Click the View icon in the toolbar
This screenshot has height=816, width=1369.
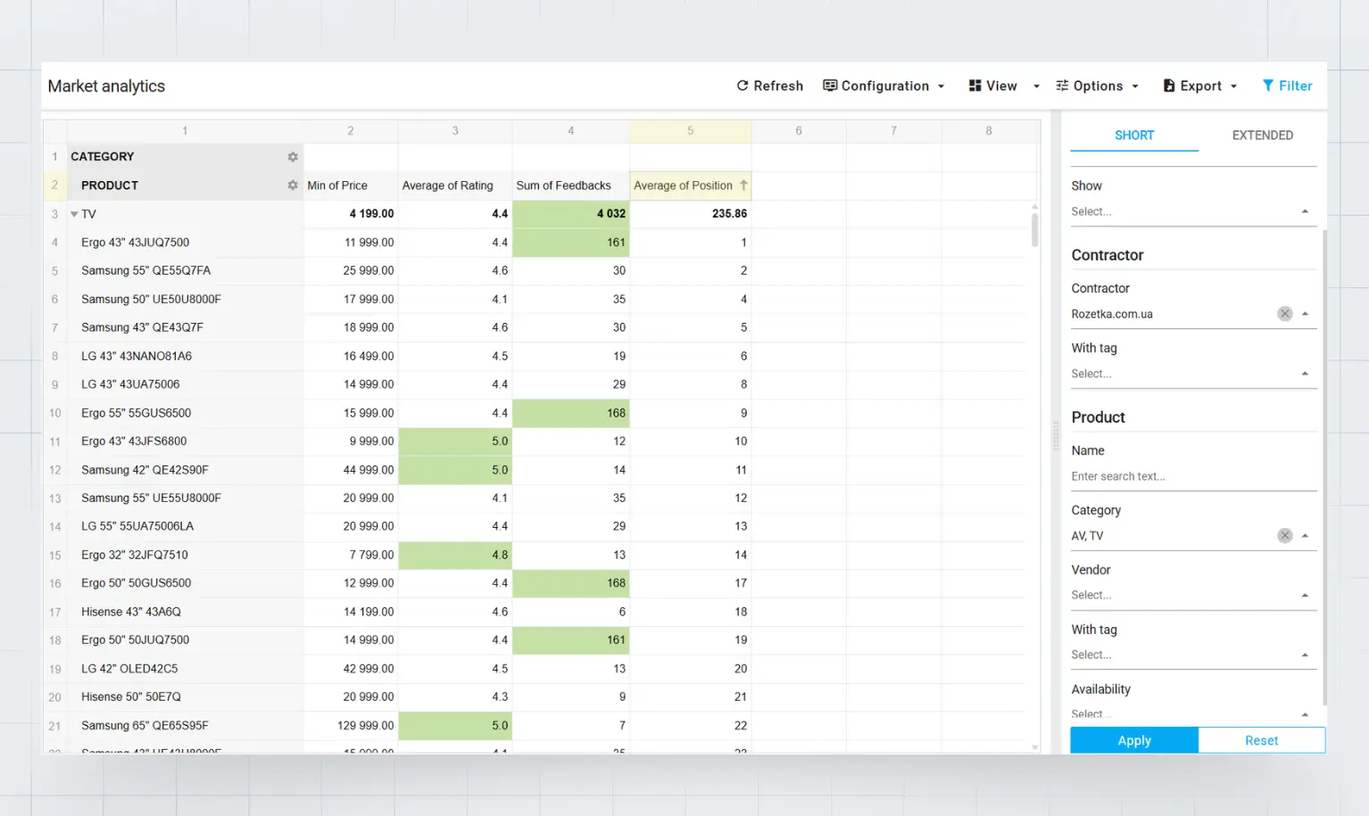tap(975, 86)
